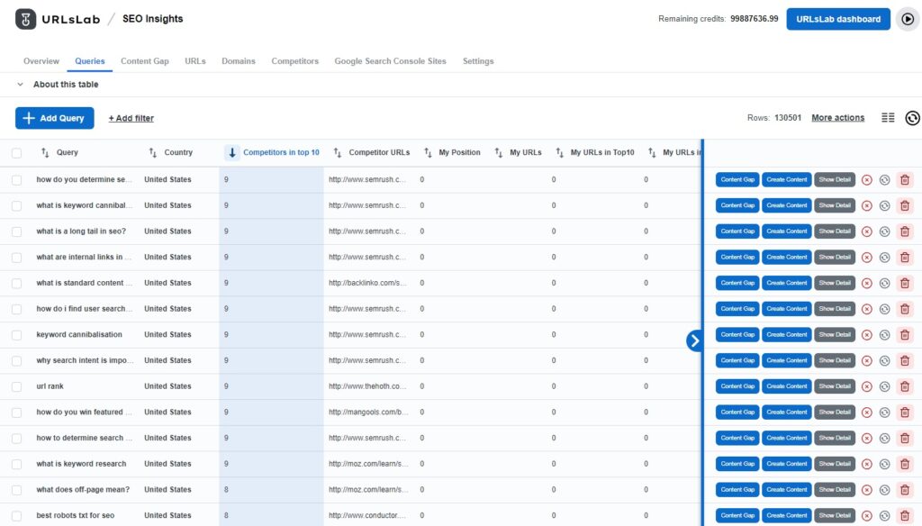Click red X icon for 'why search intent is impo...' row

pos(867,360)
